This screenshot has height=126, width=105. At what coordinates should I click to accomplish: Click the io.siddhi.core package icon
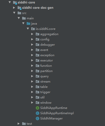pyautogui.click(x=33, y=29)
